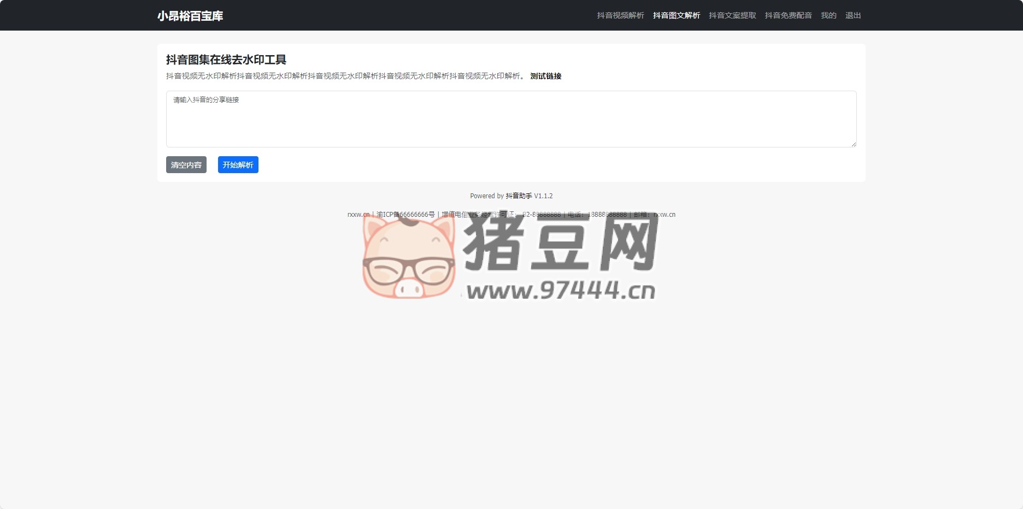The height and width of the screenshot is (509, 1023).
Task: Click the 邮箱 rxxw.cn email text
Action: pos(664,215)
